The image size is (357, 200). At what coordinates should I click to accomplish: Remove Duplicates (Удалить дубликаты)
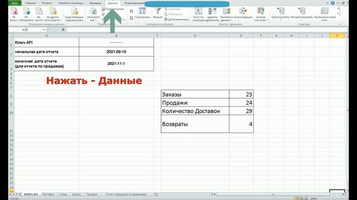click(x=212, y=14)
